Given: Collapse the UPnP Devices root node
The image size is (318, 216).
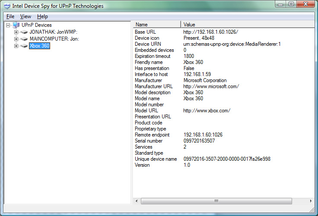Looking at the screenshot, I should point(8,25).
